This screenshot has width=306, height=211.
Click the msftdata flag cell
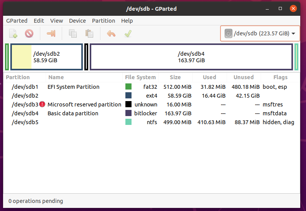[275, 113]
